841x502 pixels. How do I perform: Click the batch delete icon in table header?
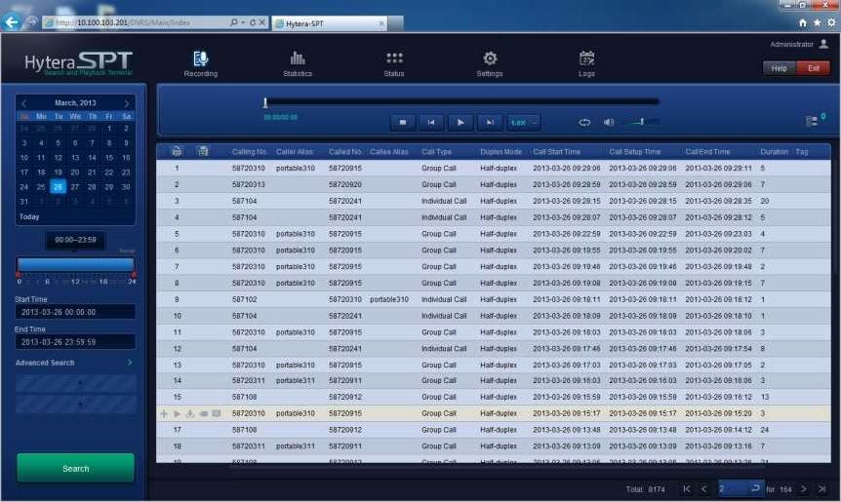point(177,151)
